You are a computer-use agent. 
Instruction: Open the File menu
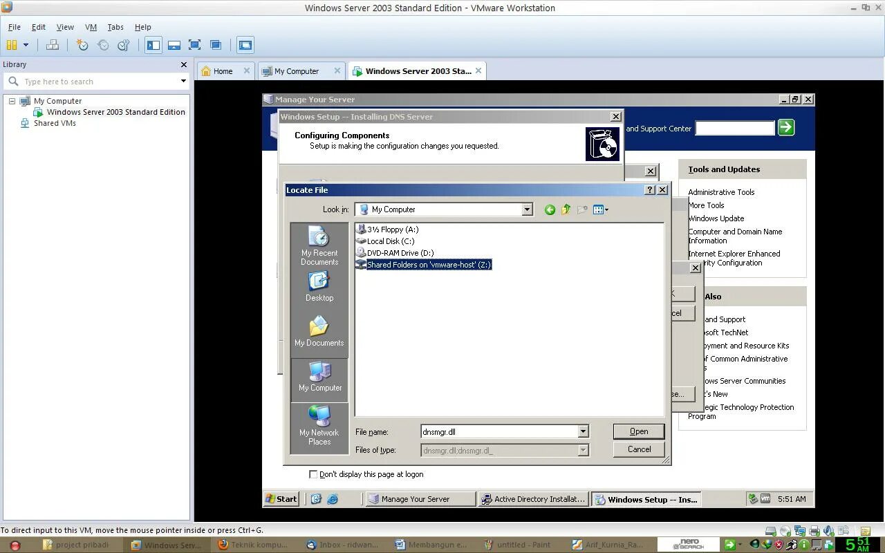pos(14,27)
